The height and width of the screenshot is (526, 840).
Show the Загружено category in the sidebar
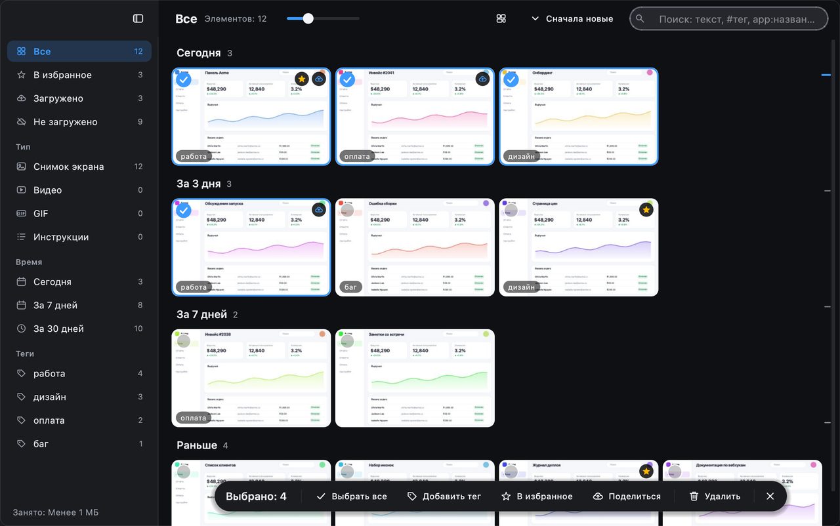point(79,98)
